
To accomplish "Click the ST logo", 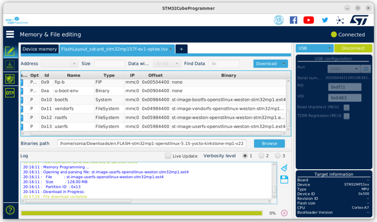I will click(x=359, y=20).
